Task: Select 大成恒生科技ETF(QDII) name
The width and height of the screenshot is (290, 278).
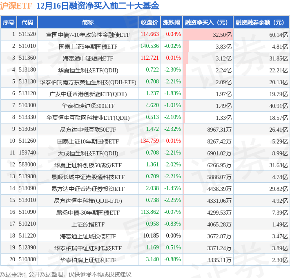Action: pos(88,153)
